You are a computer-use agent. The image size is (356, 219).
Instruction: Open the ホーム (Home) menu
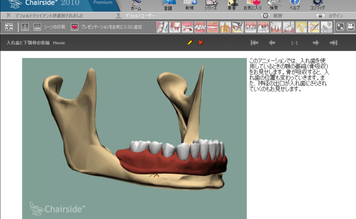pyautogui.click(x=136, y=5)
